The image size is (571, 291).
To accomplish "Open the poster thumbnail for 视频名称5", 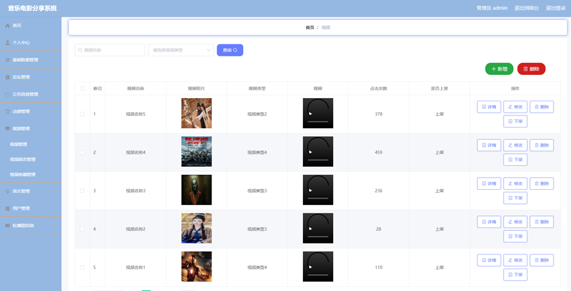I will [197, 113].
